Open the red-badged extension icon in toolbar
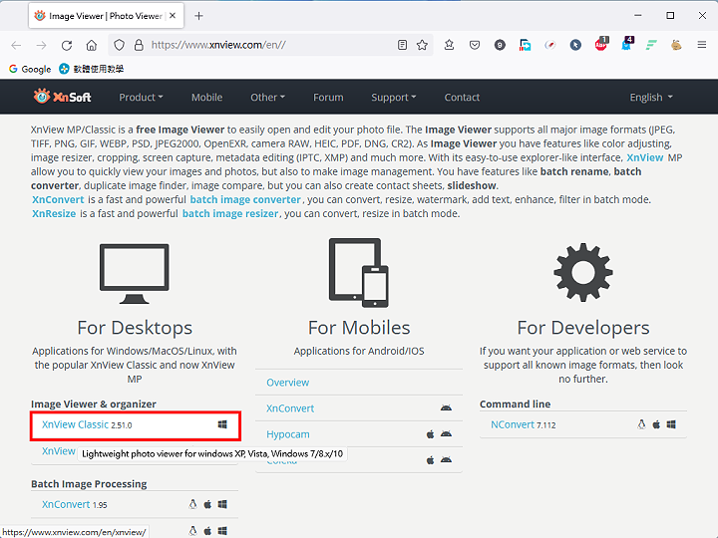The height and width of the screenshot is (538, 718). [600, 45]
